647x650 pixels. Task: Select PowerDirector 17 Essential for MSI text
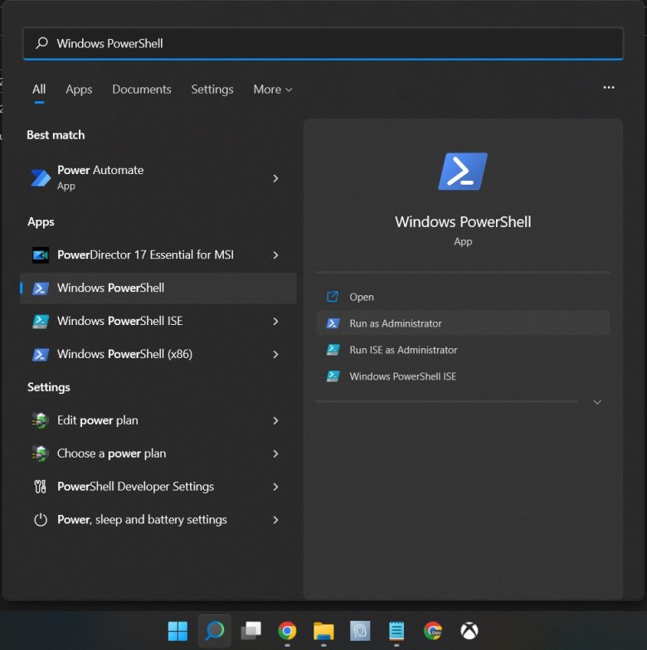tap(146, 255)
